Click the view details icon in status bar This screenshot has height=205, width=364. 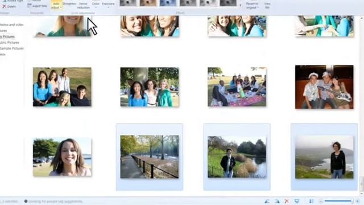click(311, 201)
